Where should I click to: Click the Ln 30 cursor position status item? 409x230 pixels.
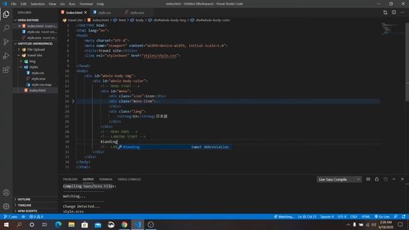point(307,217)
